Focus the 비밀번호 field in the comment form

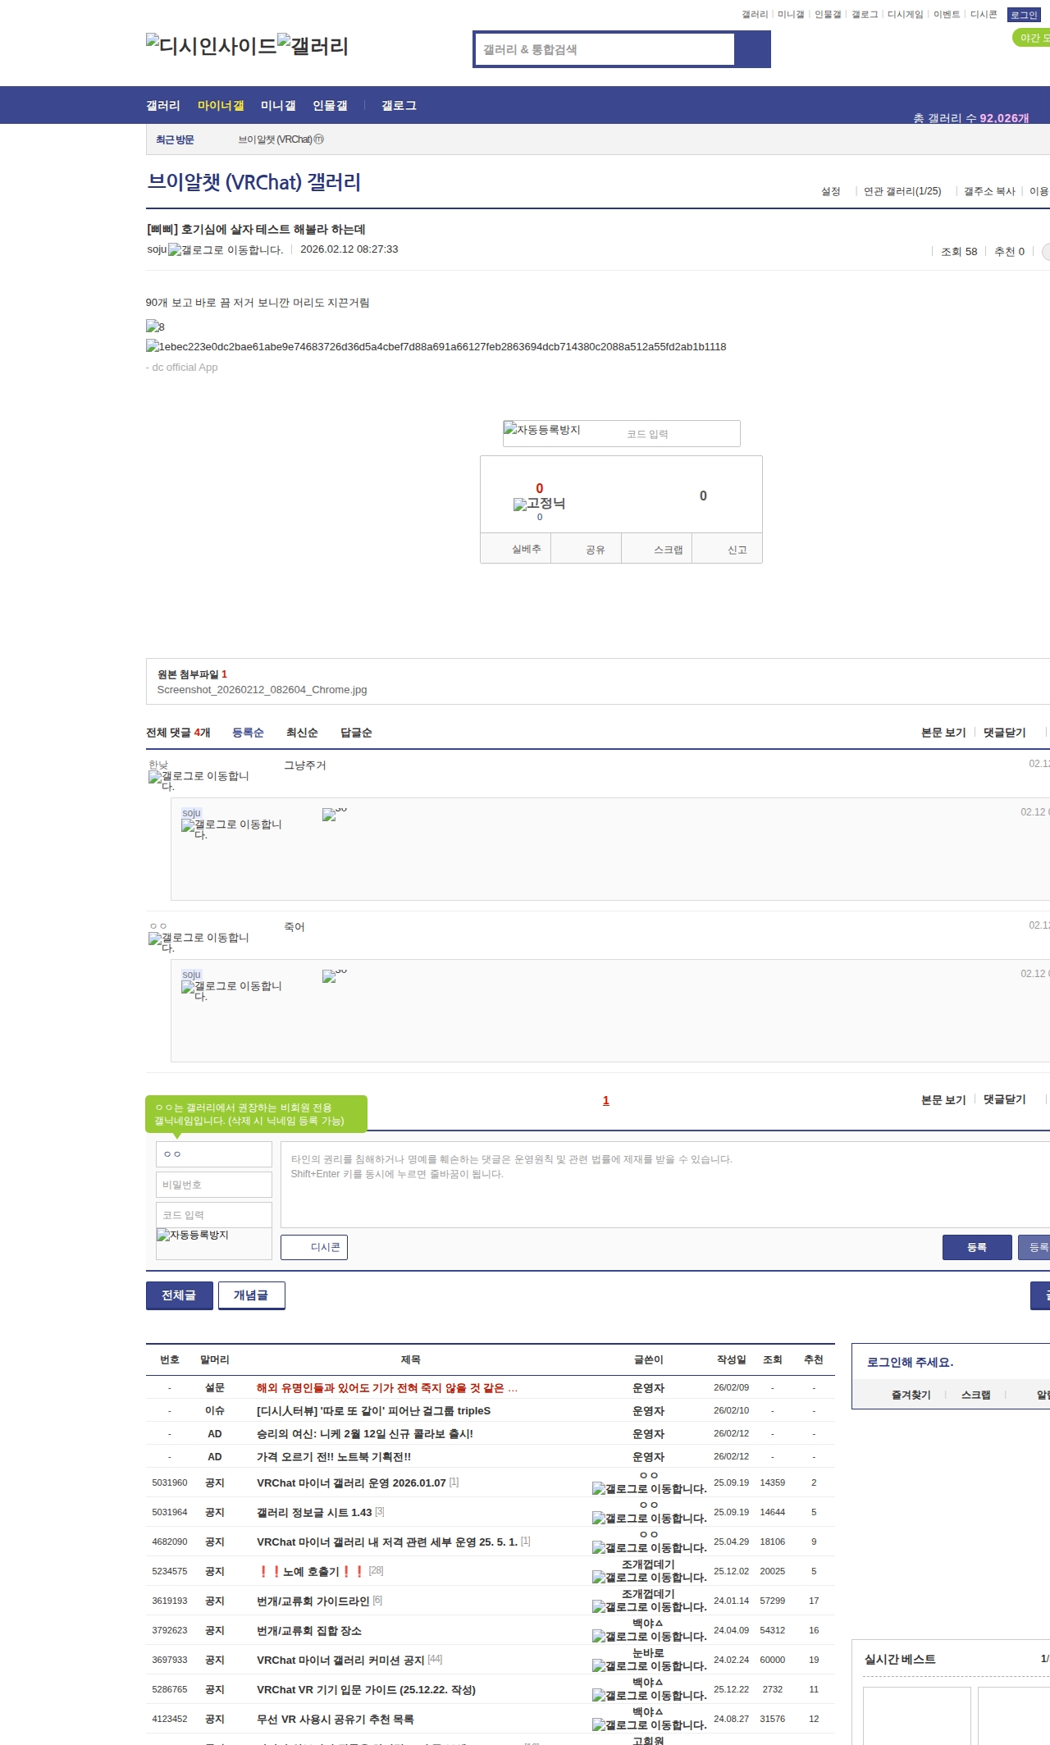click(213, 1185)
